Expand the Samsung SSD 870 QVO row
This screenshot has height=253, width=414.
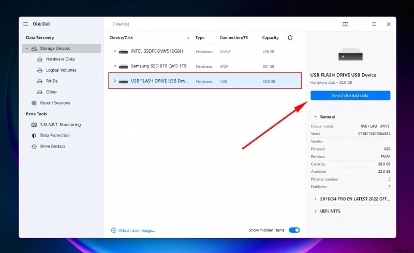point(115,66)
